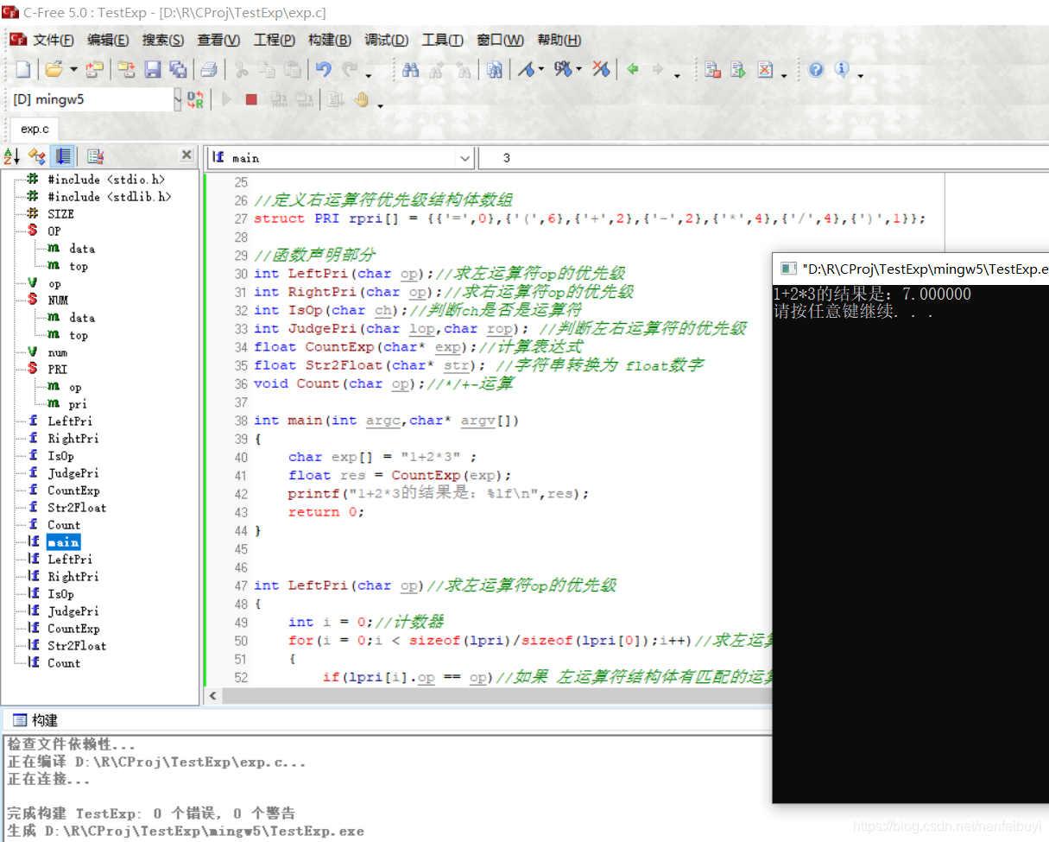Click 'return 0;' on line 43
This screenshot has height=842, width=1049.
326,512
